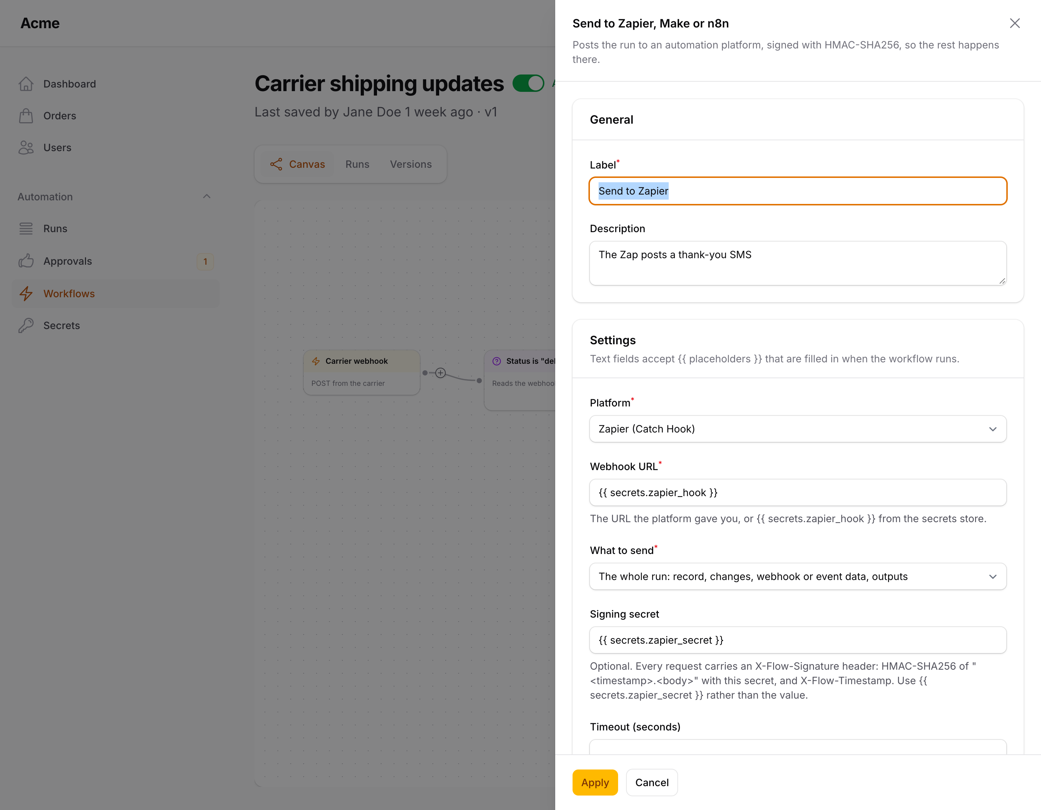Switch to the Canvas tab
The height and width of the screenshot is (810, 1041).
click(297, 165)
